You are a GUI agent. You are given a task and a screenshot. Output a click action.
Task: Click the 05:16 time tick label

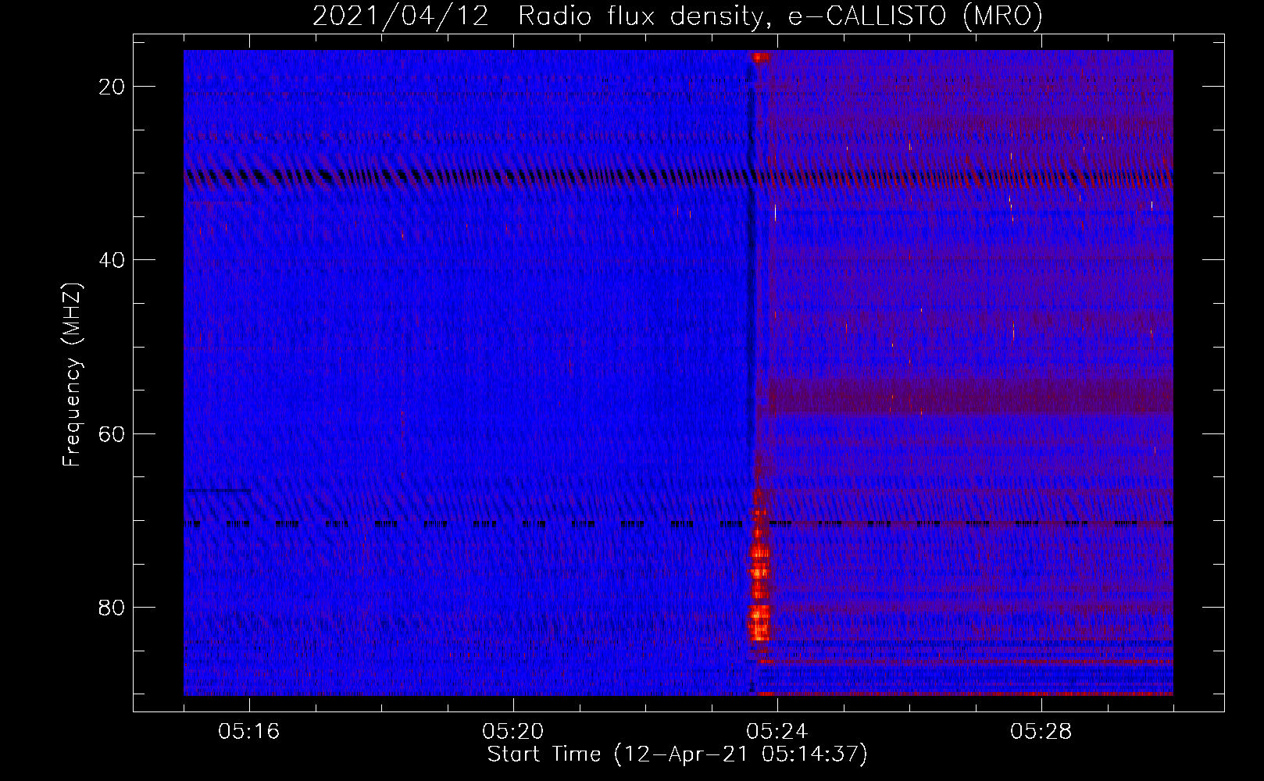249,732
